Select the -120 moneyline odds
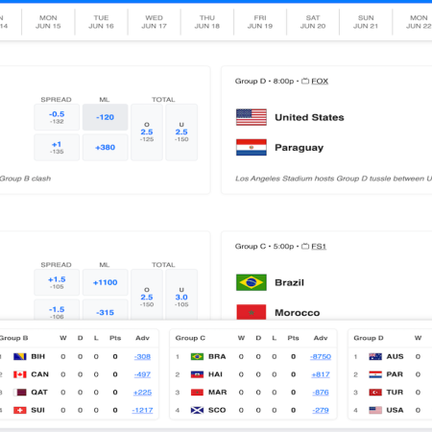The image size is (432, 432). point(105,117)
